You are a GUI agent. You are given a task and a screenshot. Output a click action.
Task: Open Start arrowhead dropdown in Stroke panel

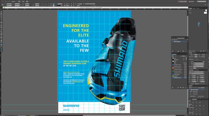click(199, 63)
